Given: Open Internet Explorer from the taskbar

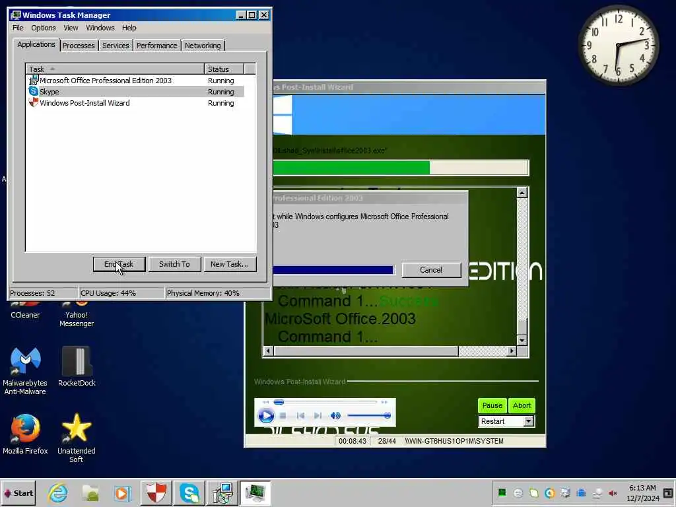Looking at the screenshot, I should pyautogui.click(x=58, y=492).
